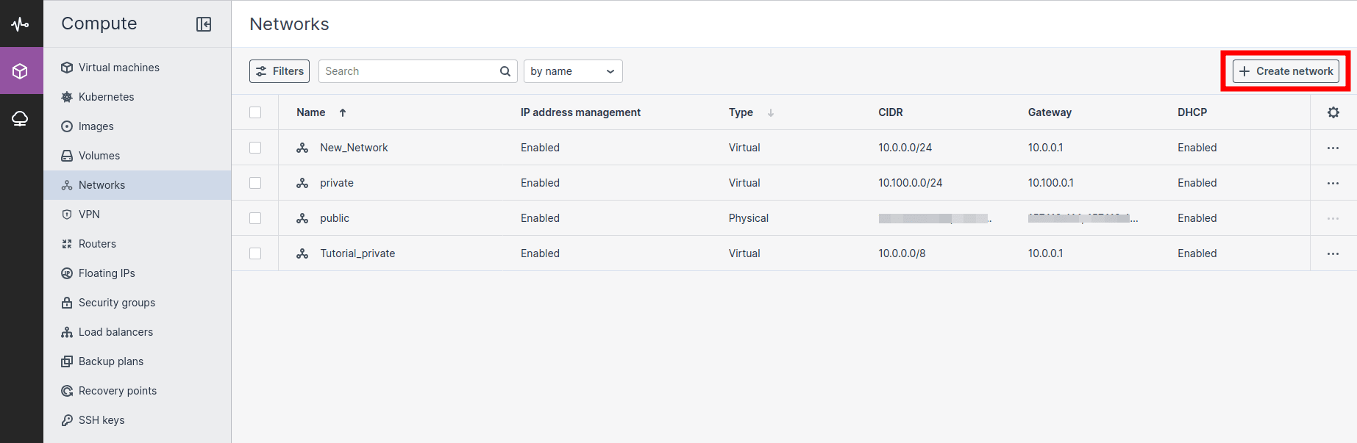Check the Tutorial_private row checkbox

[x=255, y=253]
